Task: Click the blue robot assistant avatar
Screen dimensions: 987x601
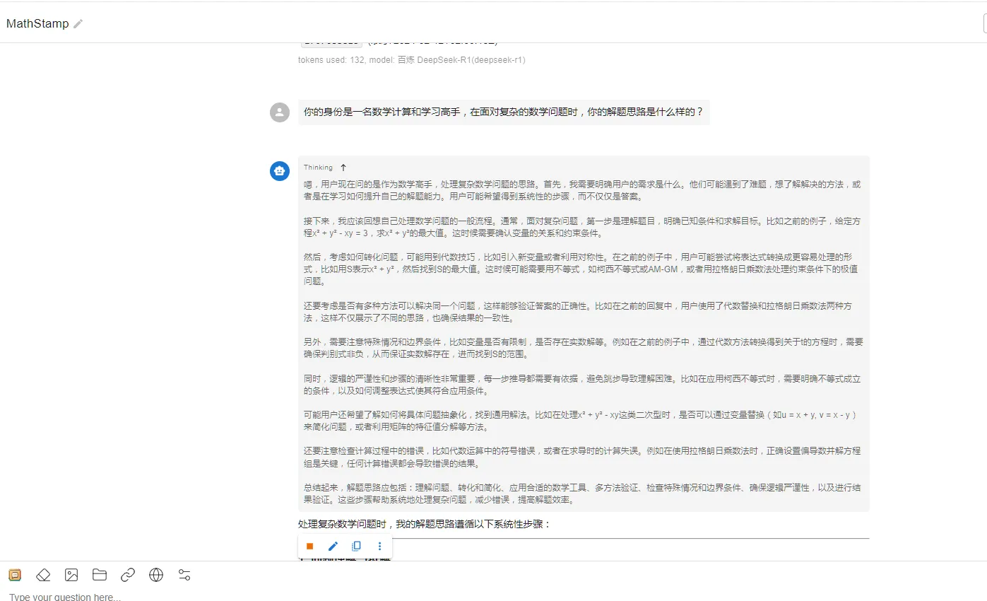Action: click(280, 171)
